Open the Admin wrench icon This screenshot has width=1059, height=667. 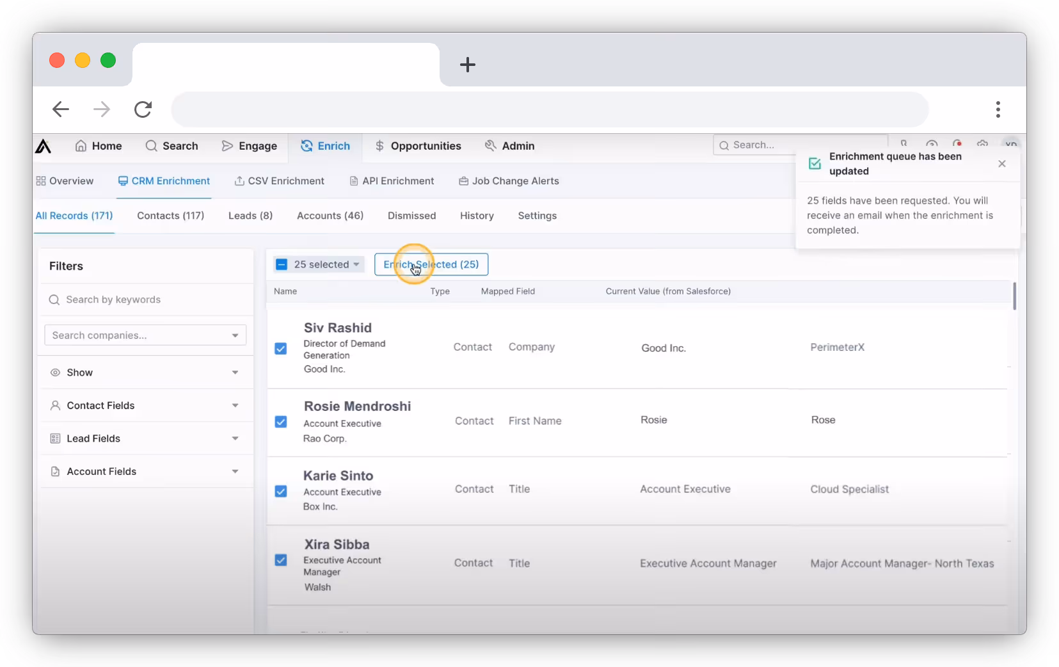[x=490, y=145]
